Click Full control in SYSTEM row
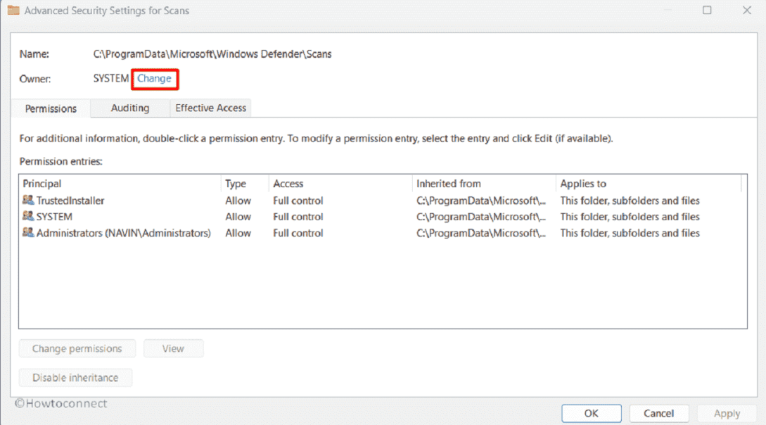766x425 pixels. [x=298, y=217]
